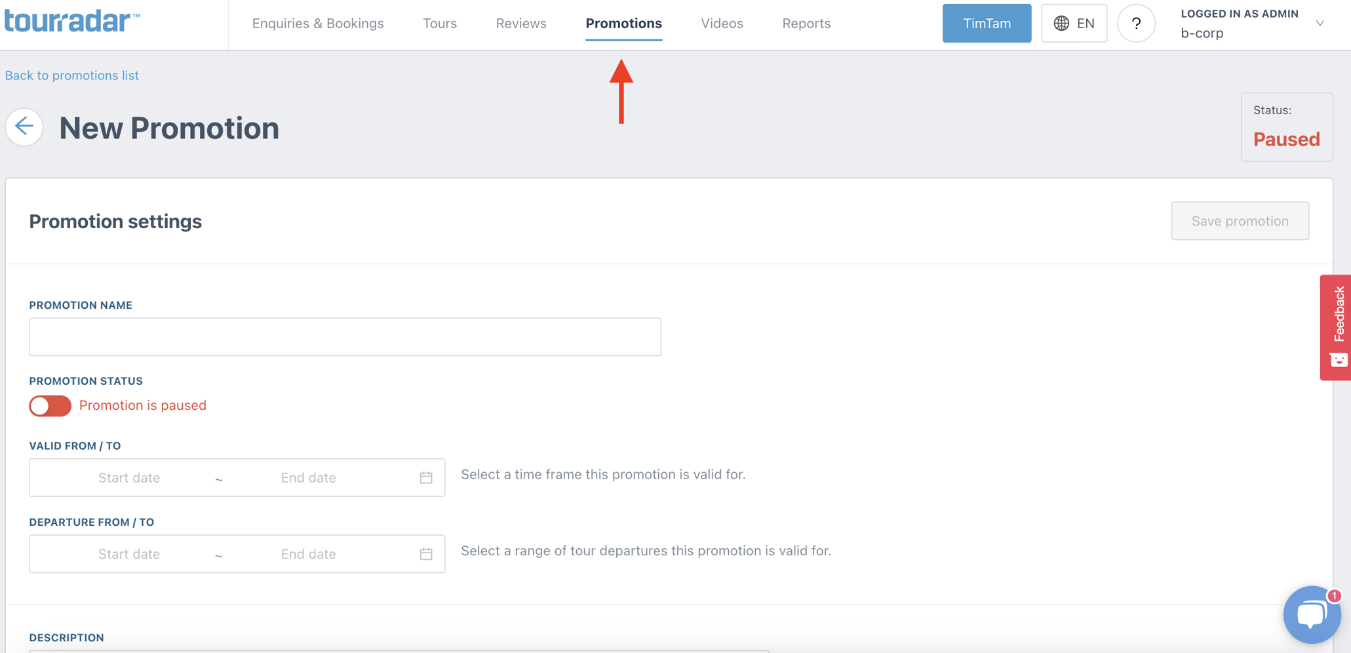
Task: Open the calendar picker for Valid From/To
Action: pyautogui.click(x=425, y=477)
